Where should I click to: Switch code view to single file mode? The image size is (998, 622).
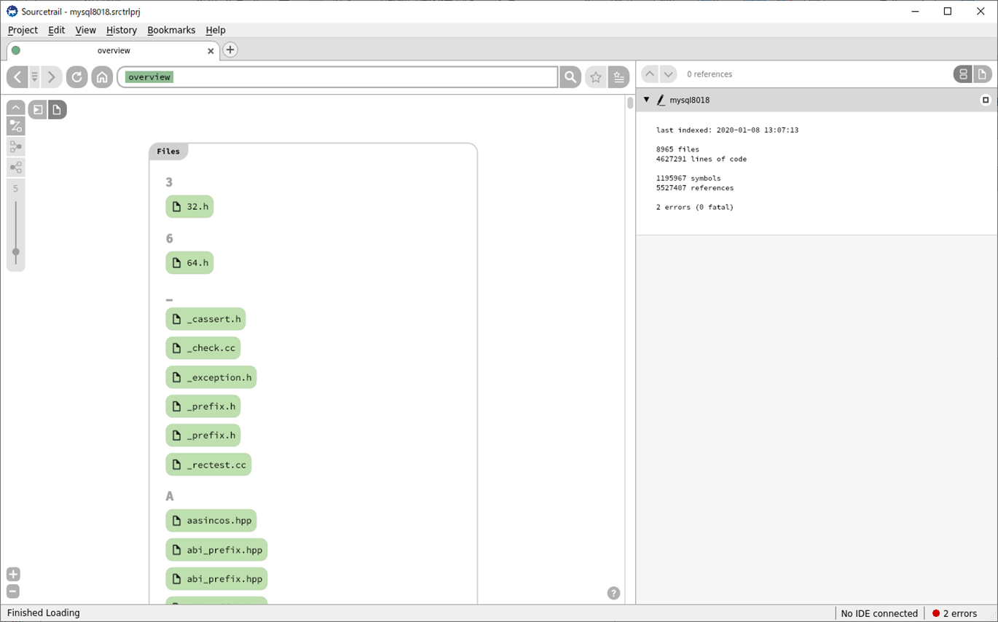coord(982,74)
